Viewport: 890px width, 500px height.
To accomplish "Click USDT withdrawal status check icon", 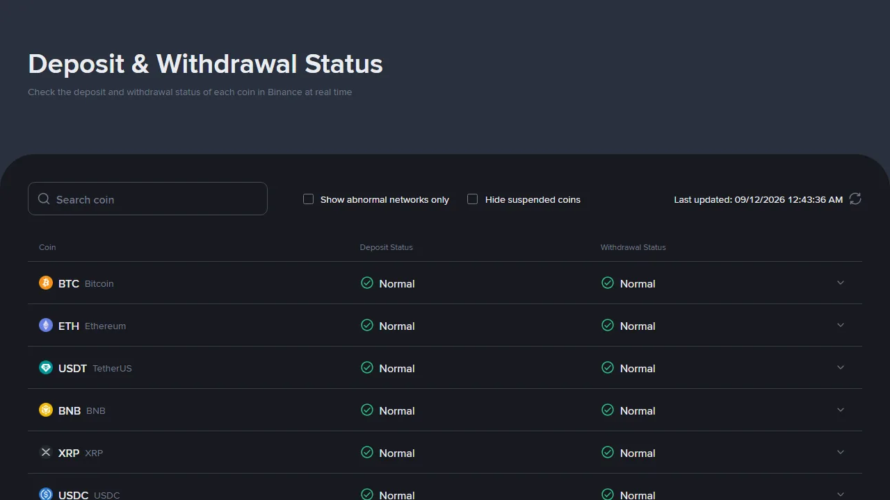I will click(x=608, y=367).
